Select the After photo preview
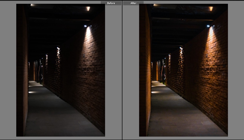This screenshot has width=244, height=140. pos(184,70)
